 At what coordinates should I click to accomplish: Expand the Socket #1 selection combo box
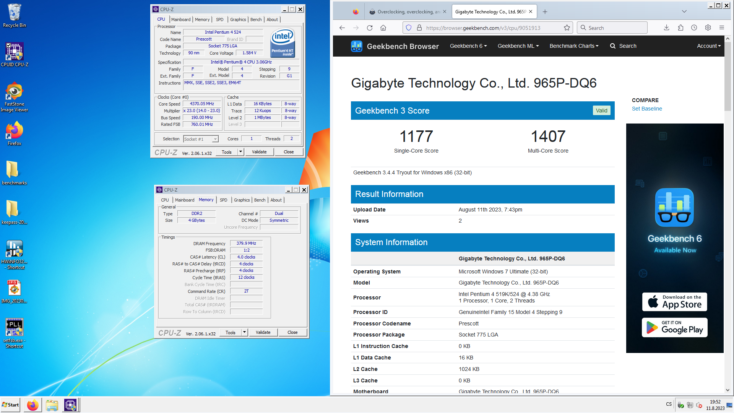[x=215, y=139]
